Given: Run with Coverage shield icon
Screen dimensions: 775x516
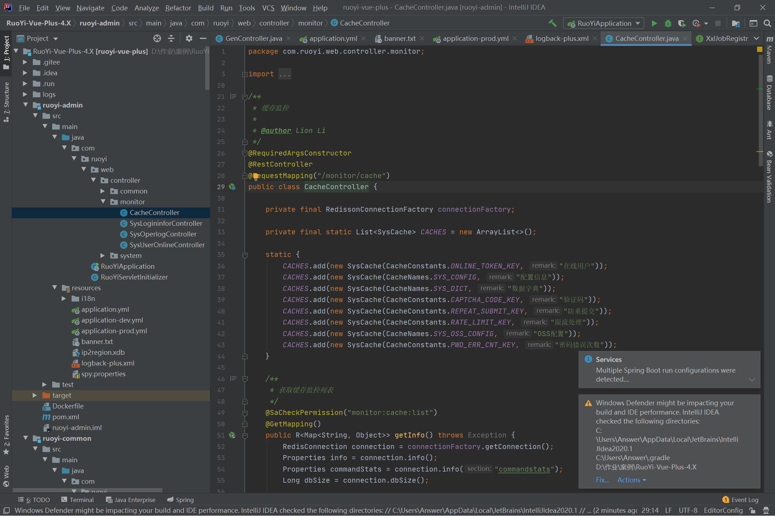Looking at the screenshot, I should (x=682, y=23).
